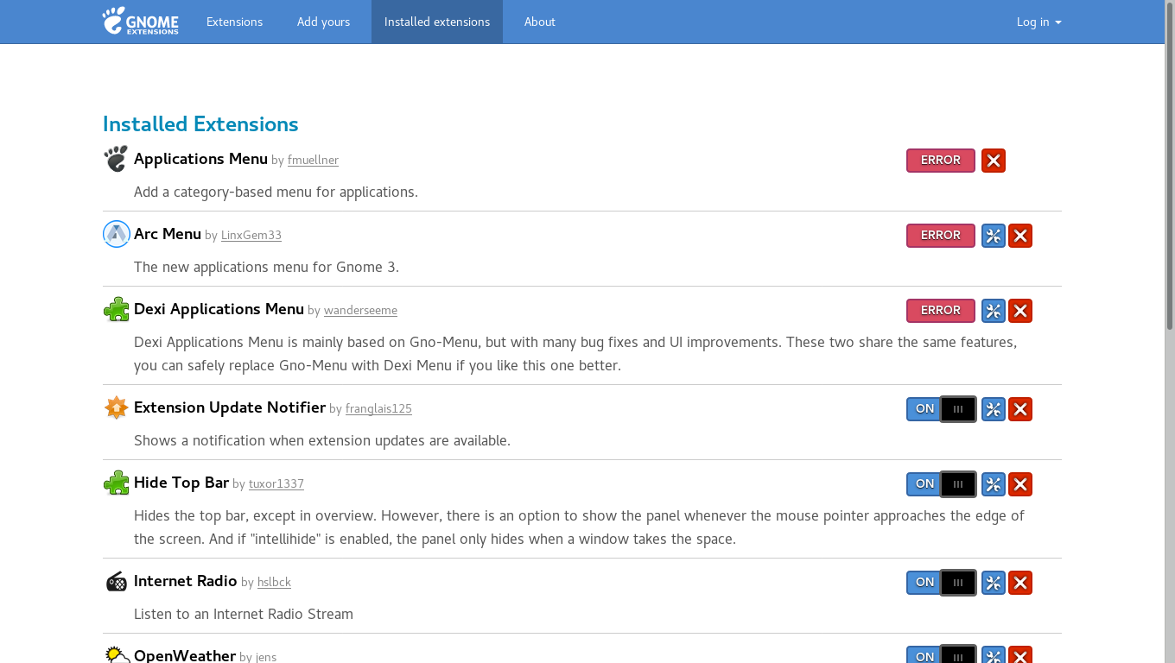Remove the Applications Menu extension
Screen dimensions: 1175x663
pyautogui.click(x=994, y=161)
